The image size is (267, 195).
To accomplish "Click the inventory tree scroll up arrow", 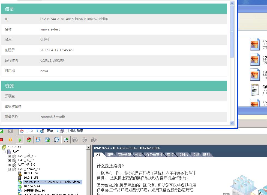I will point(88,148).
